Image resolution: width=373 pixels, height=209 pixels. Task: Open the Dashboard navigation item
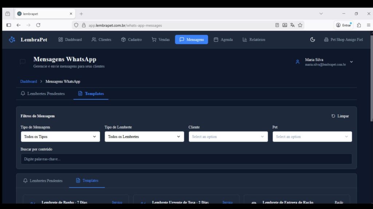click(70, 40)
